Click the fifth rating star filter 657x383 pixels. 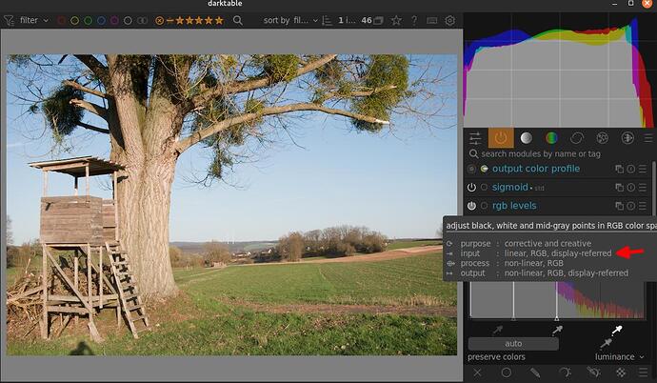[219, 20]
